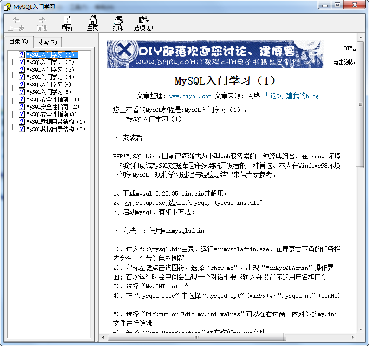The width and height of the screenshot is (369, 346).
Task: Open MySQL数据目录结构（2）topic
Action: [56, 129]
